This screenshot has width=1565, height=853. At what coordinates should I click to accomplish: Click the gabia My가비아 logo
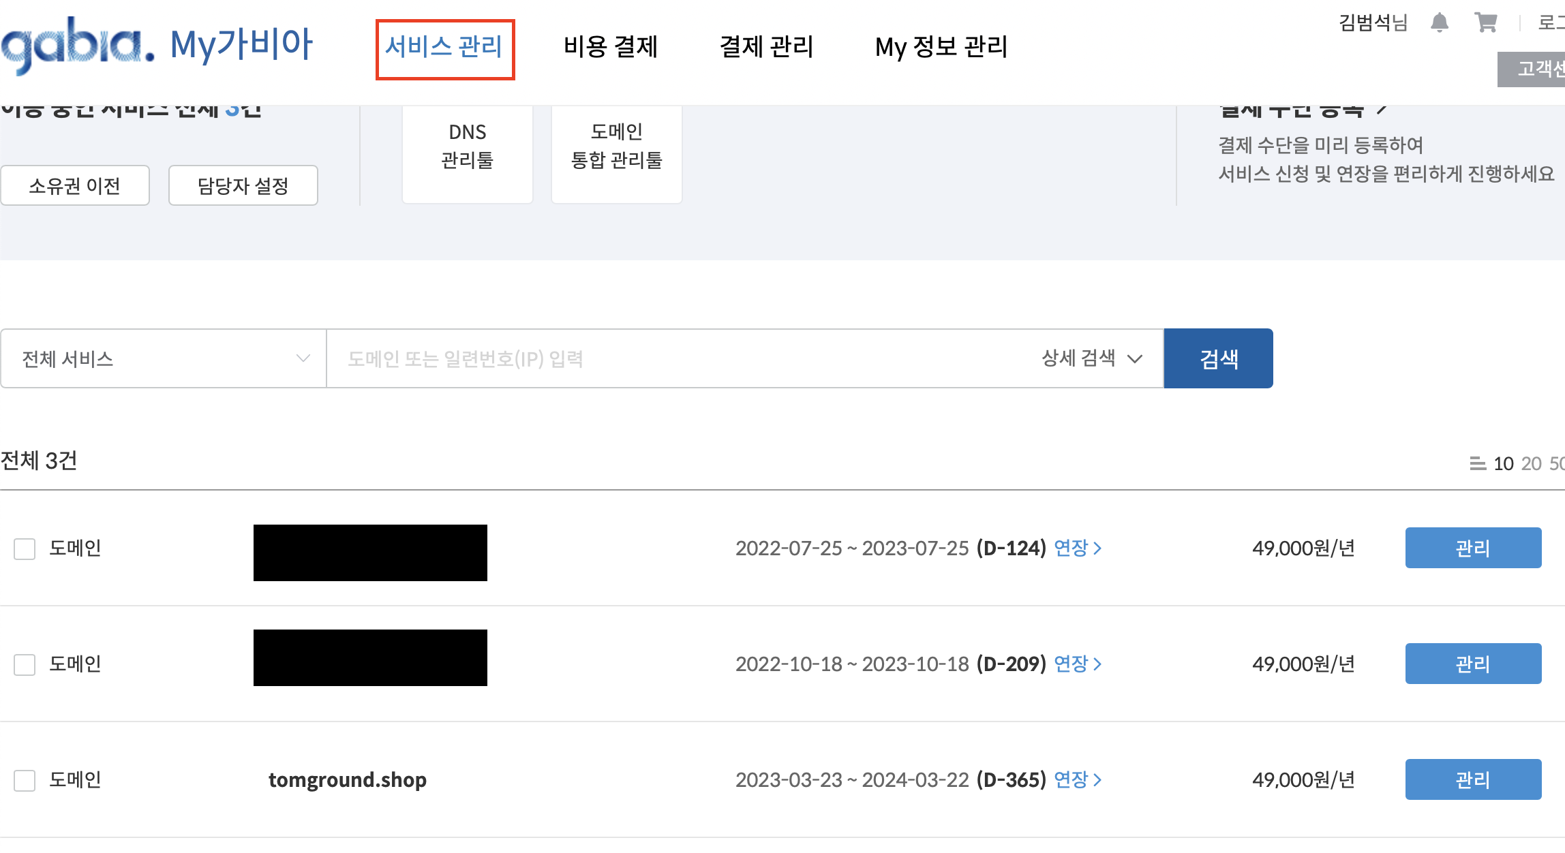pos(157,44)
